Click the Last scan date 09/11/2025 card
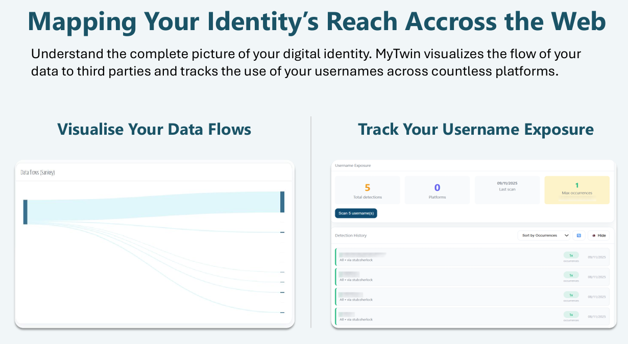This screenshot has width=628, height=344. click(507, 189)
